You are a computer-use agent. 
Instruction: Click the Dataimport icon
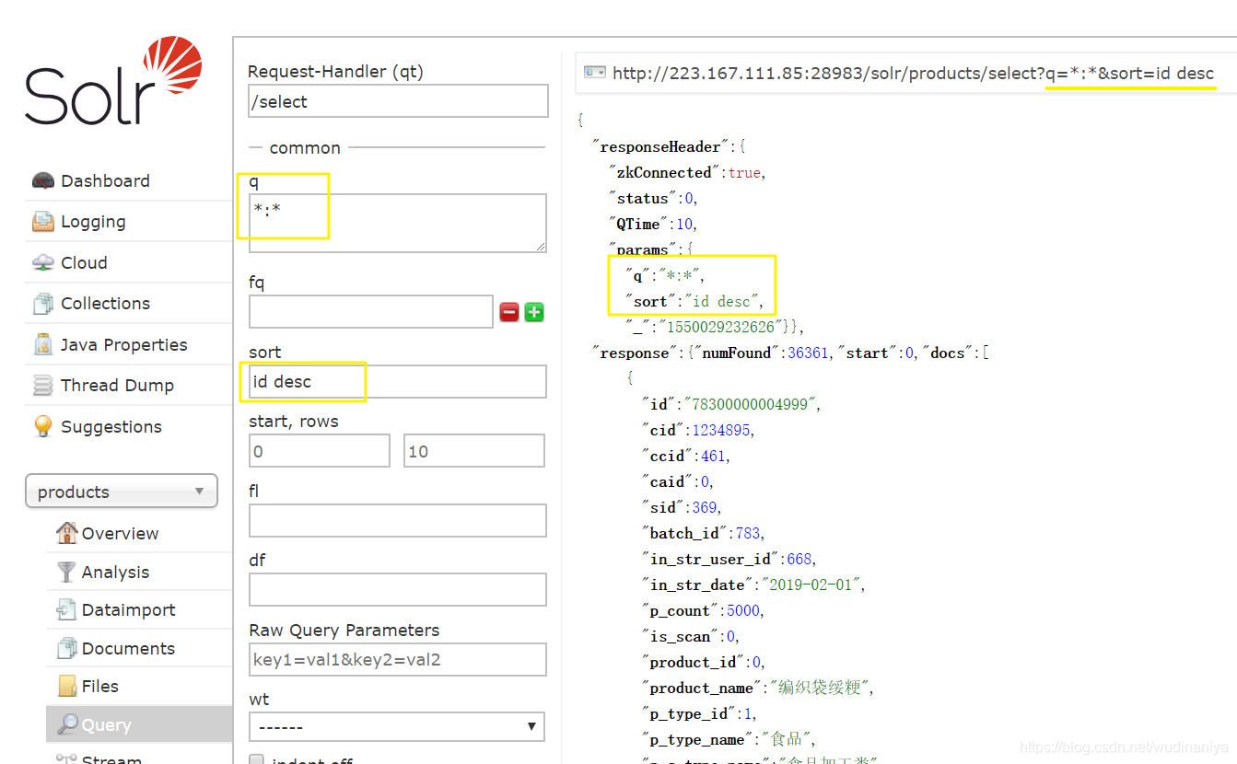coord(67,609)
